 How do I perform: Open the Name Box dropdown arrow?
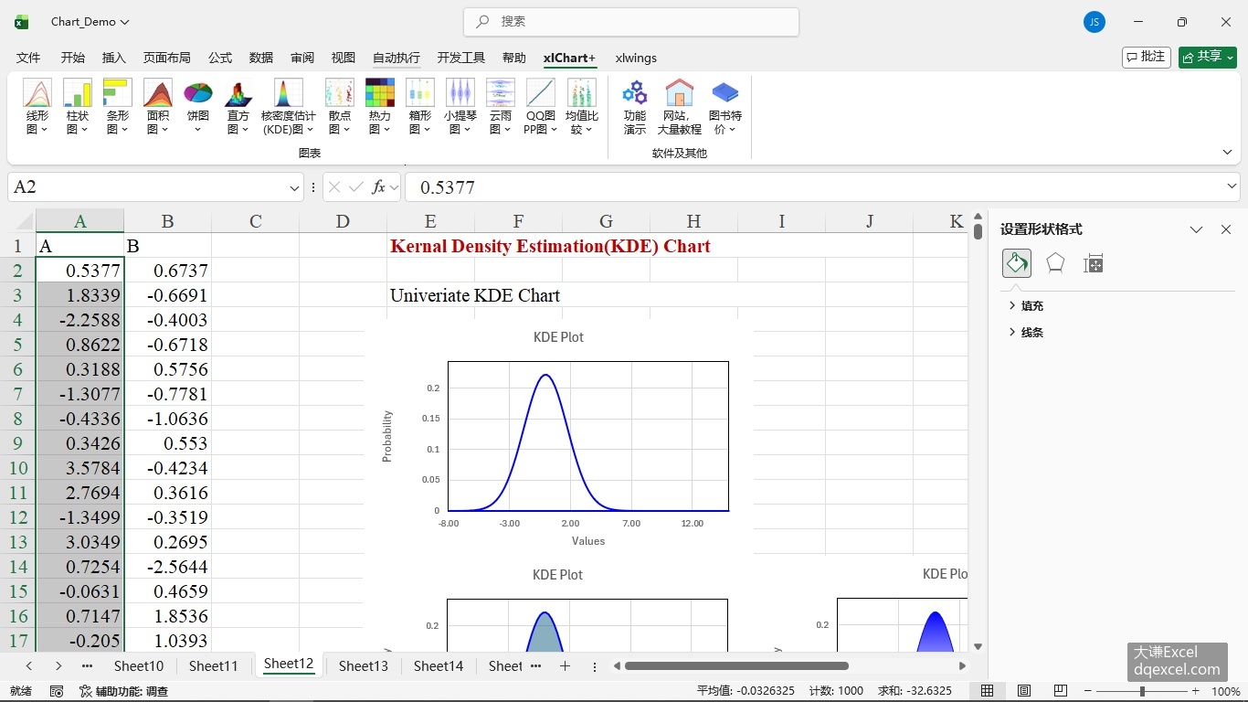[x=294, y=187]
